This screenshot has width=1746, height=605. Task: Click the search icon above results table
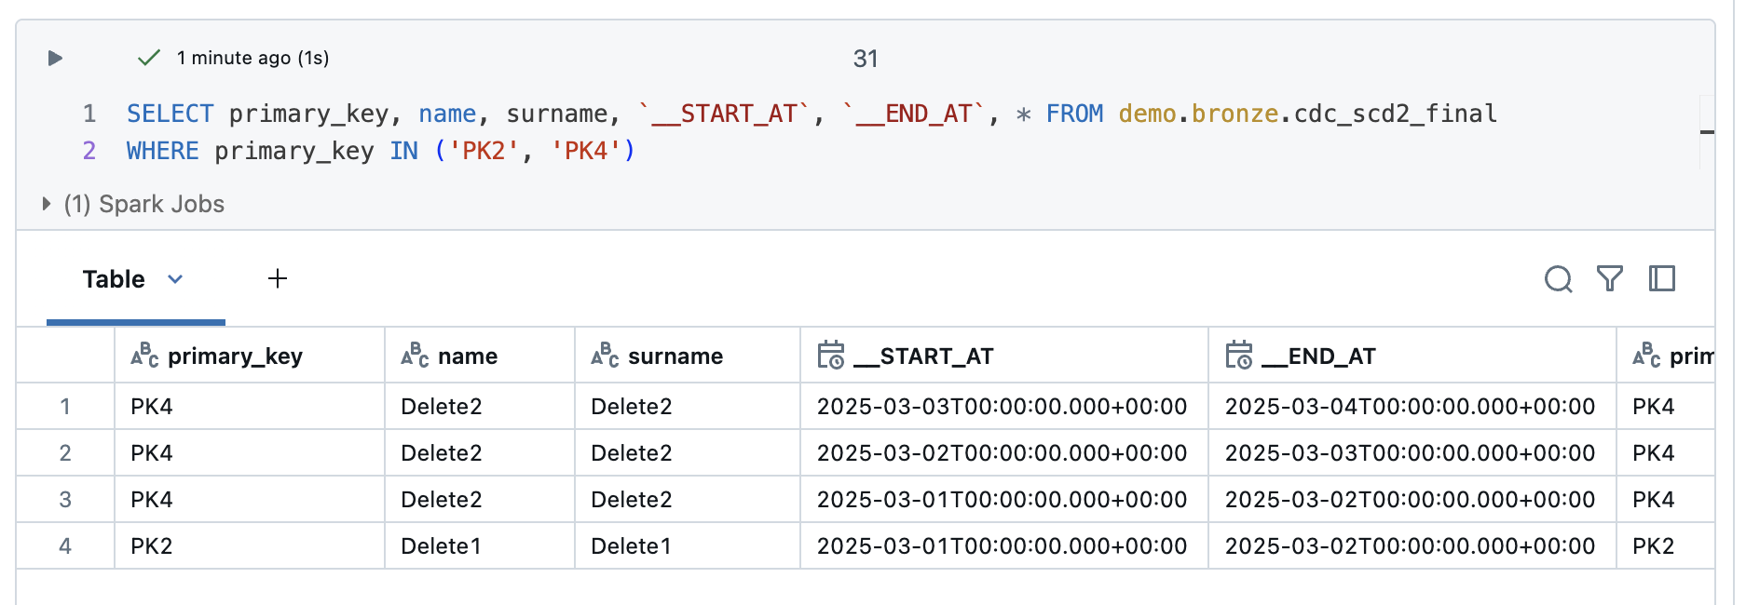click(1558, 279)
